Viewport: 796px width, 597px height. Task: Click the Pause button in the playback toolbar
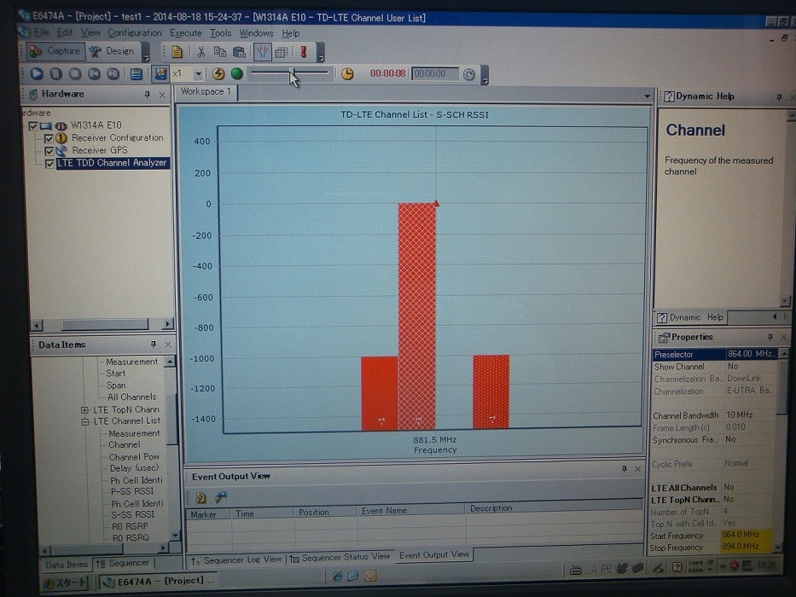click(x=55, y=74)
